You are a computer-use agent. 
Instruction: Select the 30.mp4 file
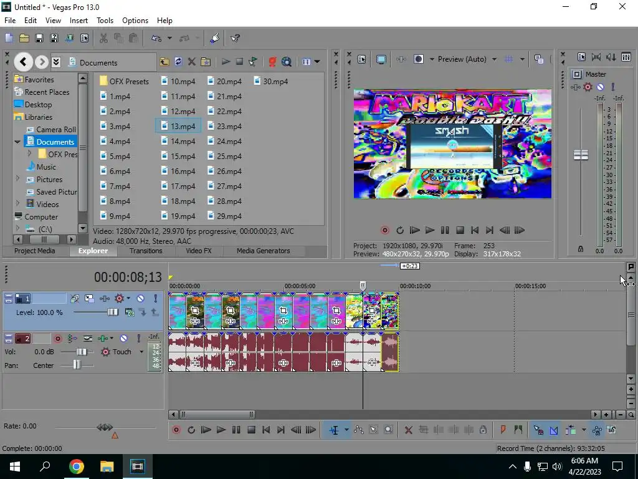pyautogui.click(x=270, y=82)
